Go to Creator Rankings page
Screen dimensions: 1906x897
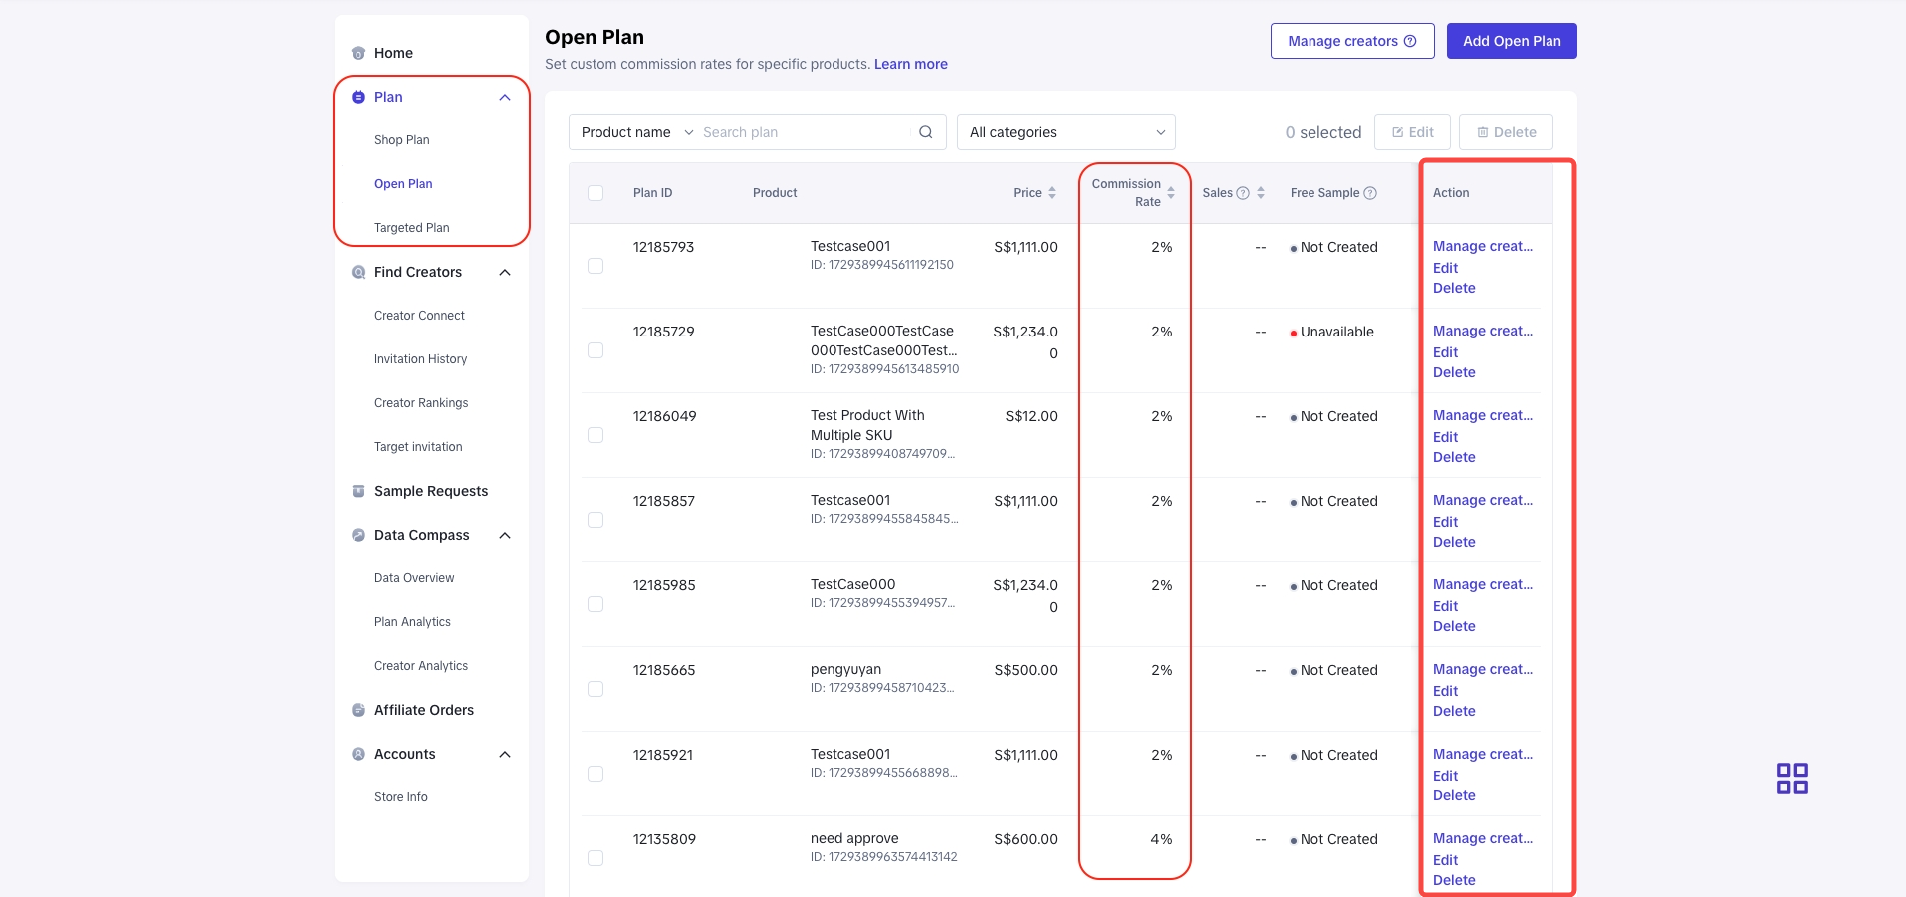(x=420, y=403)
